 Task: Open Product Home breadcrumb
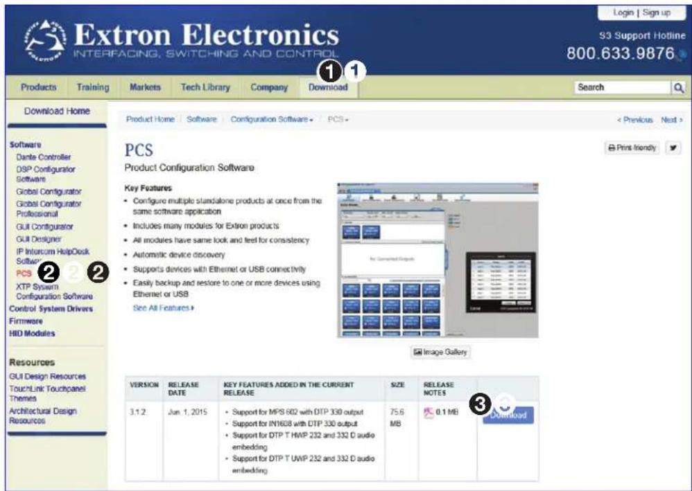150,119
